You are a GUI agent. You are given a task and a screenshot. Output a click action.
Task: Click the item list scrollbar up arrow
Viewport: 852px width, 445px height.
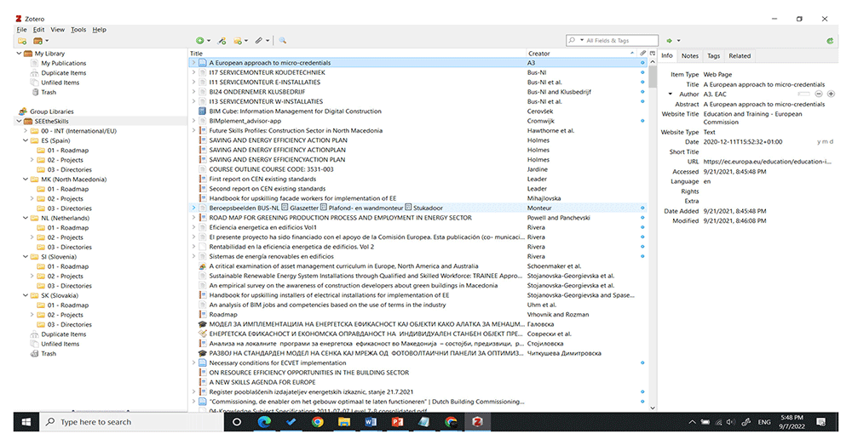pyautogui.click(x=653, y=62)
